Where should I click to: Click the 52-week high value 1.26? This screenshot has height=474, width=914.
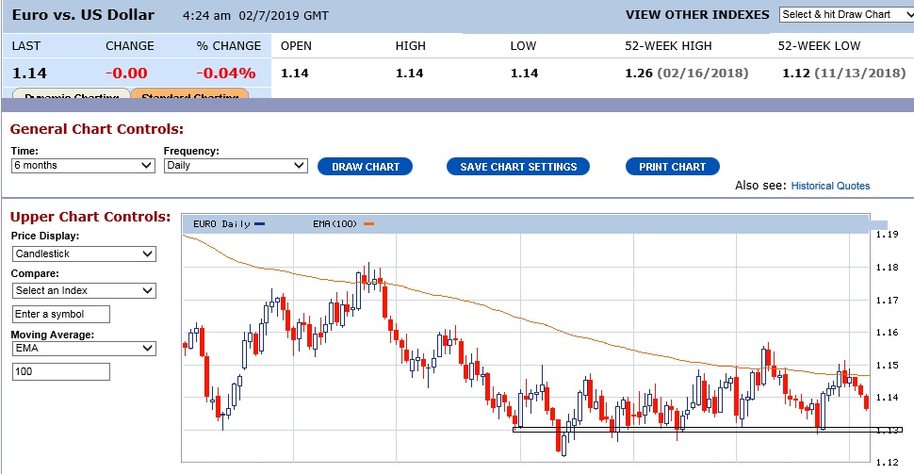(640, 74)
